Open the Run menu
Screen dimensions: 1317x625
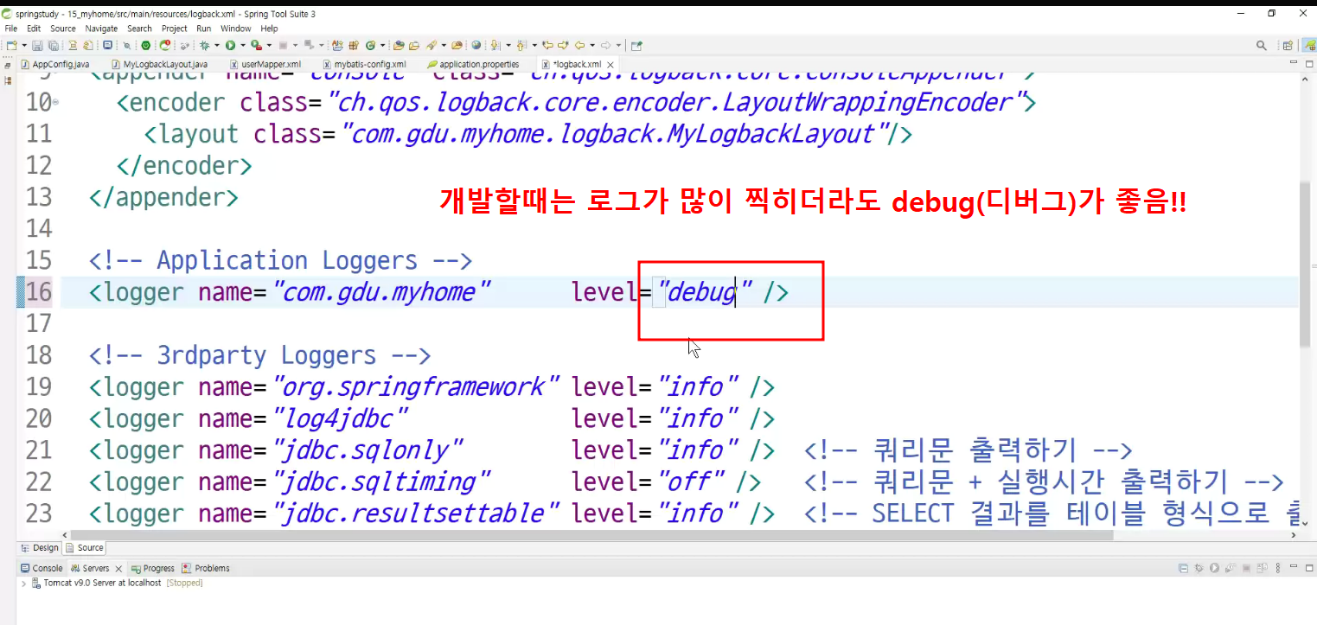(204, 29)
